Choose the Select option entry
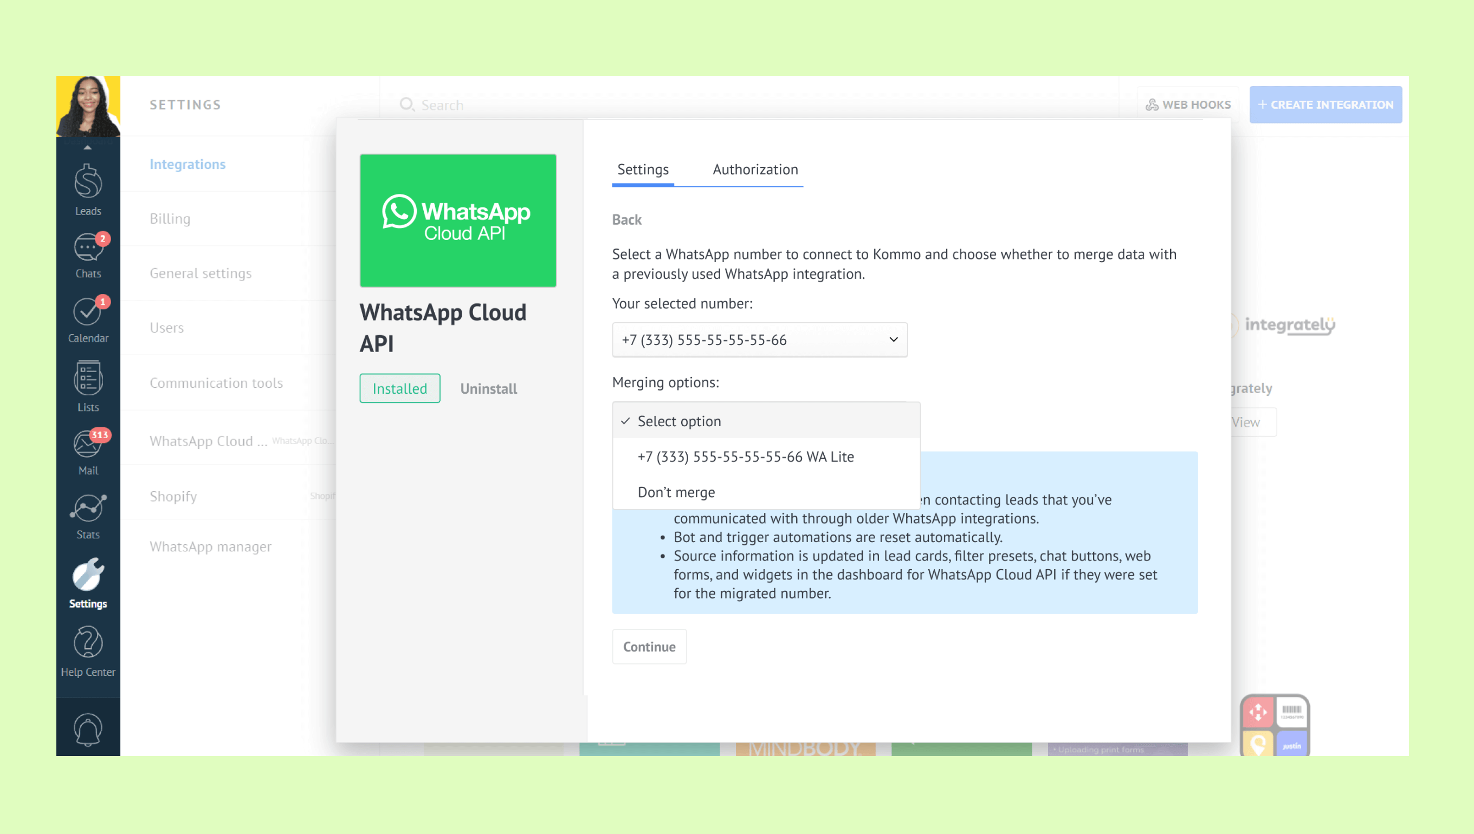Screen dimensions: 1474x834 pos(766,421)
